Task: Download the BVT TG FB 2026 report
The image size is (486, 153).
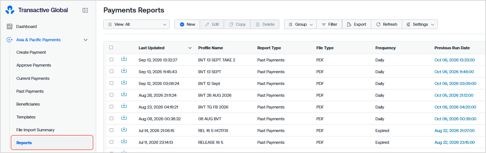Action: [x=124, y=106]
